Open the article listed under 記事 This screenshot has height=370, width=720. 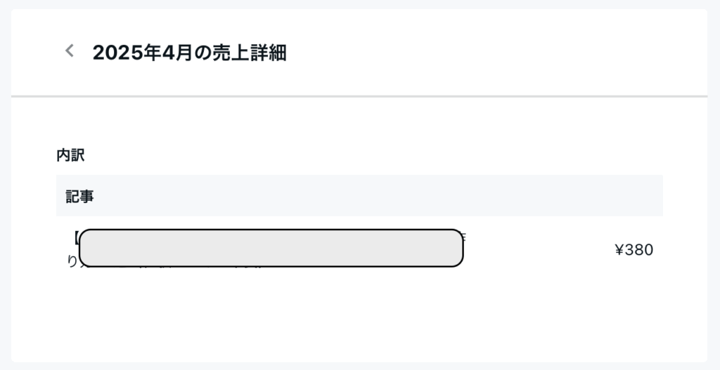click(359, 249)
